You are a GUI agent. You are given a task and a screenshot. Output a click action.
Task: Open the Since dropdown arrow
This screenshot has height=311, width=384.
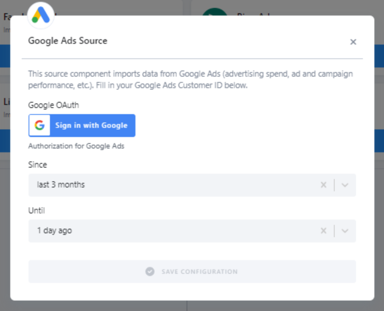tap(344, 185)
